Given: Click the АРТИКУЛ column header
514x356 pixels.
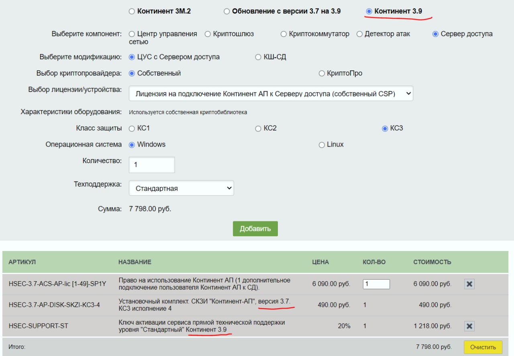Looking at the screenshot, I should pos(22,262).
